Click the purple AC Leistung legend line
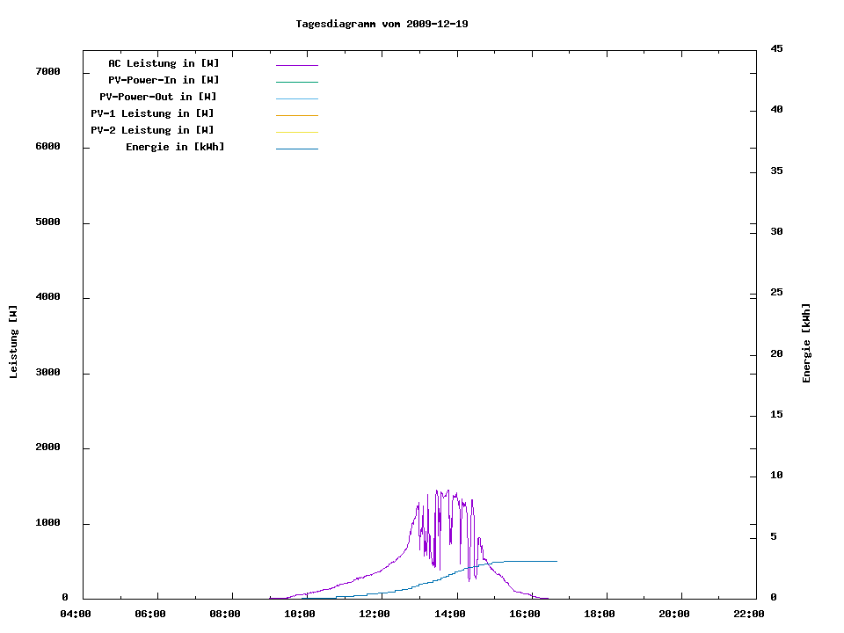 pos(296,65)
